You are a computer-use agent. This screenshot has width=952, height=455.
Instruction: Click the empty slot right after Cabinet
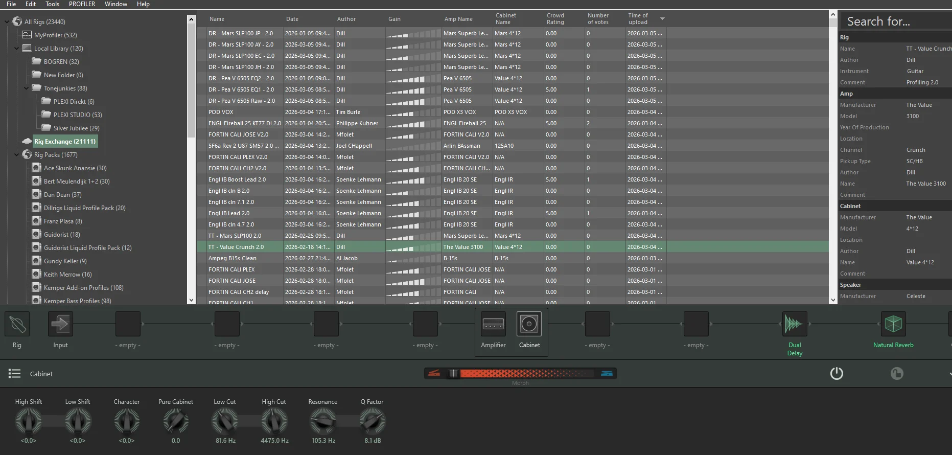(597, 324)
